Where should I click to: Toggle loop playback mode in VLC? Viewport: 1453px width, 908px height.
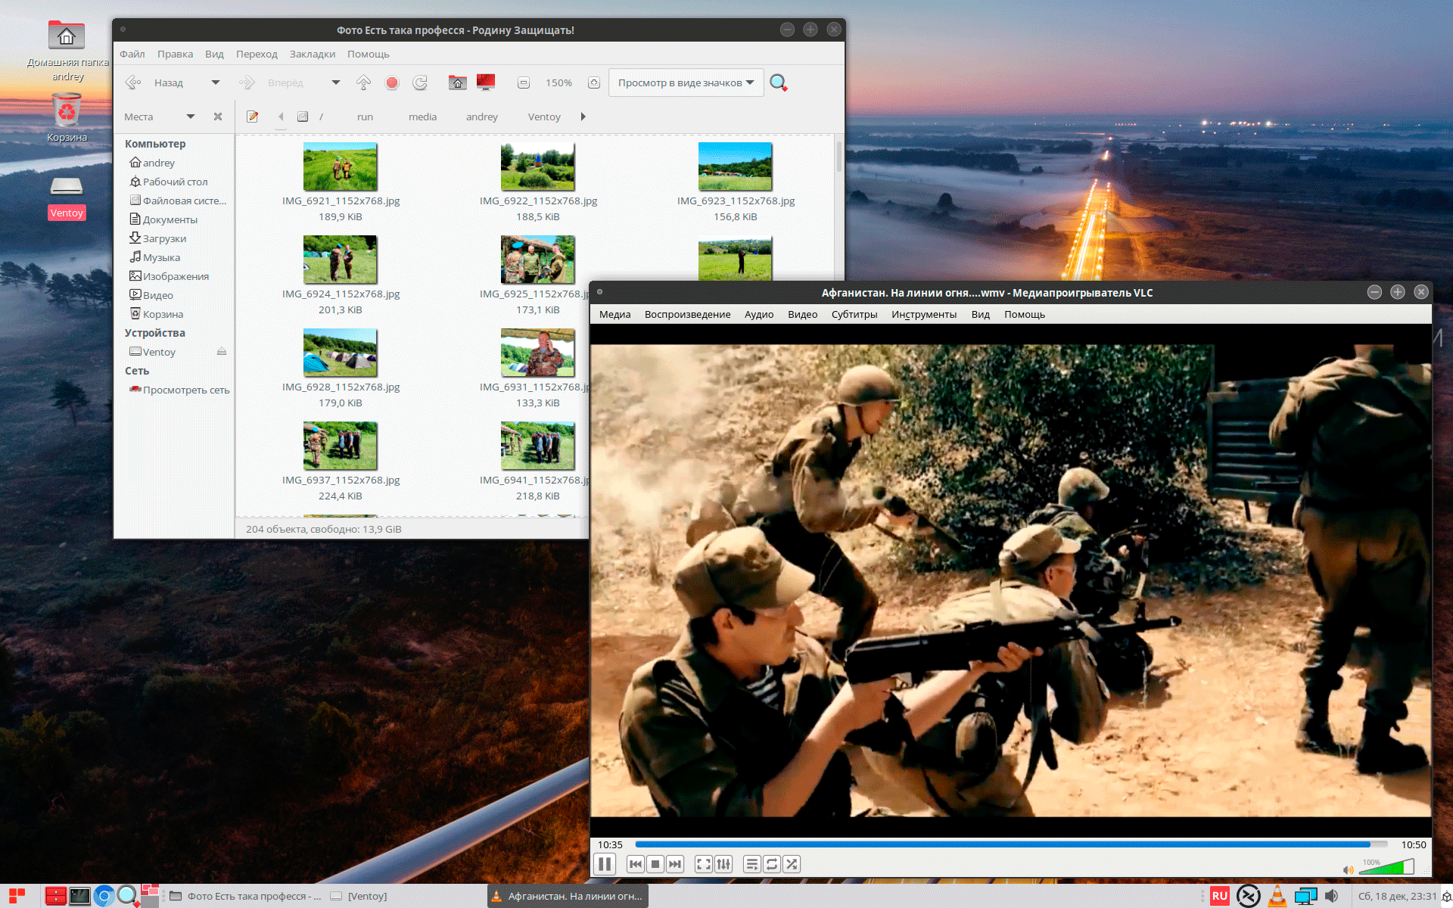coord(772,864)
